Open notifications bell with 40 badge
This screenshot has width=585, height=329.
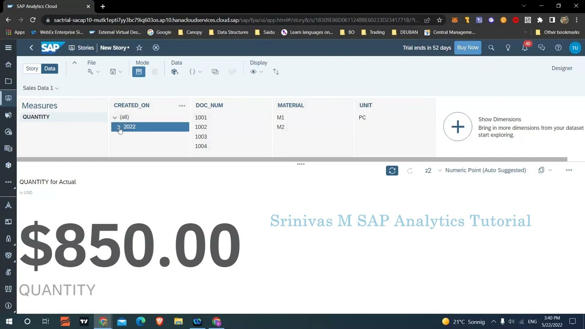click(525, 48)
